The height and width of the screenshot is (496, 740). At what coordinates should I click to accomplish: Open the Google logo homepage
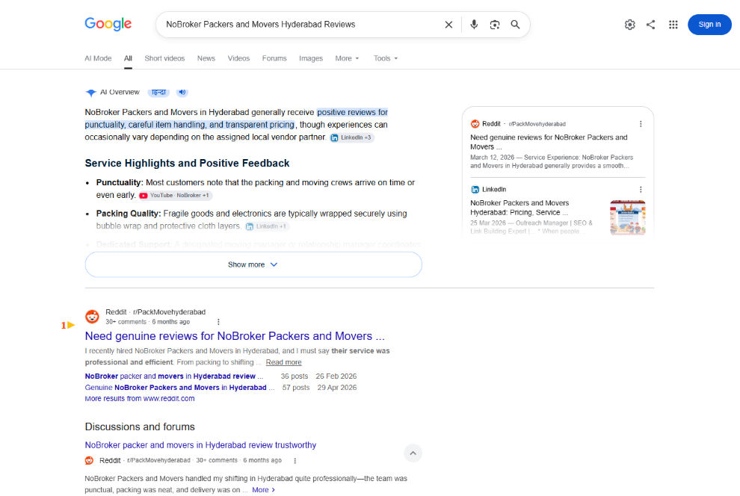click(x=108, y=24)
